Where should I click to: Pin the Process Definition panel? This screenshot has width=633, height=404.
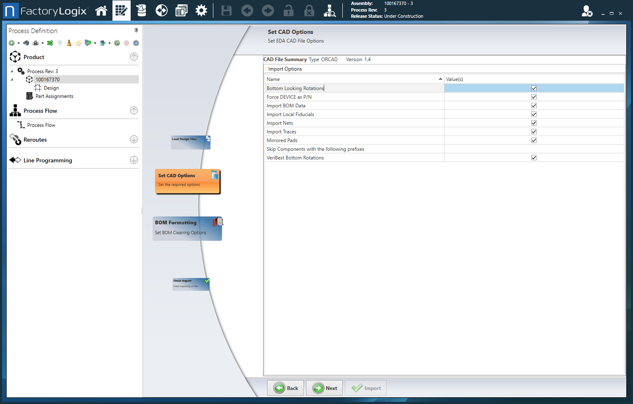136,31
